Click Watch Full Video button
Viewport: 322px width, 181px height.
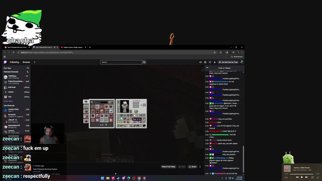pyautogui.click(x=168, y=167)
